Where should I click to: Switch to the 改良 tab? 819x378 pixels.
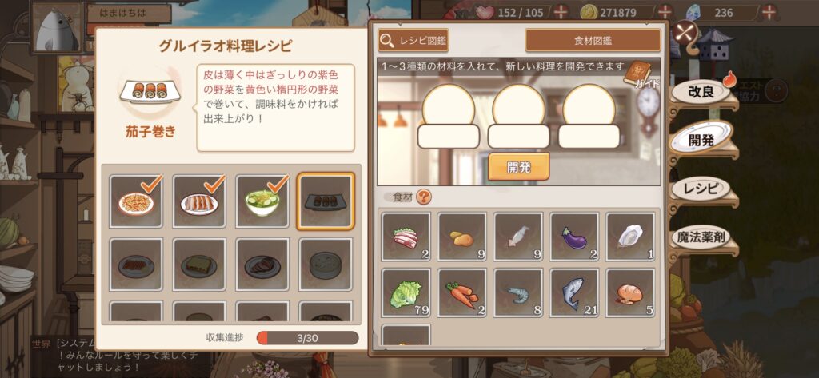701,91
